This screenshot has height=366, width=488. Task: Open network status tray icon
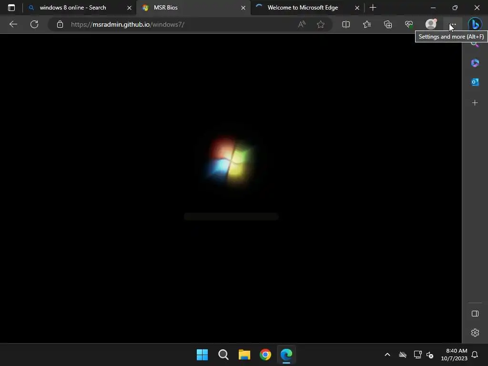(417, 355)
